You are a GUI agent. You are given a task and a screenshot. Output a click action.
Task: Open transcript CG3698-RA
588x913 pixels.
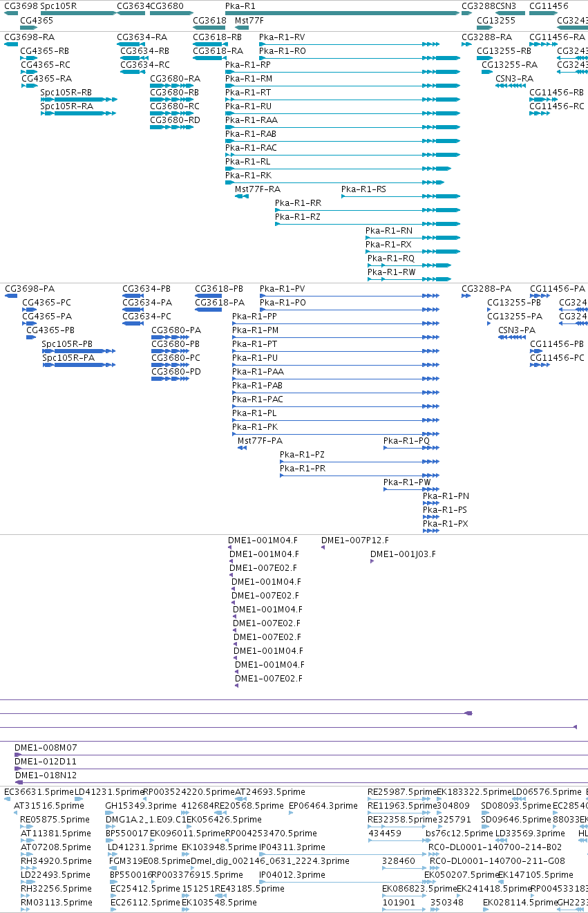pos(30,37)
